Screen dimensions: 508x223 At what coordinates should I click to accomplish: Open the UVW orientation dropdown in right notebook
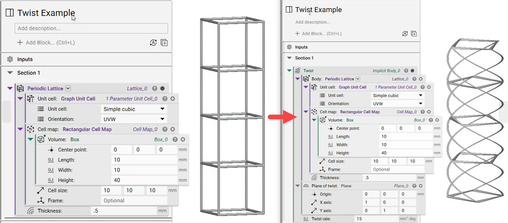398,104
